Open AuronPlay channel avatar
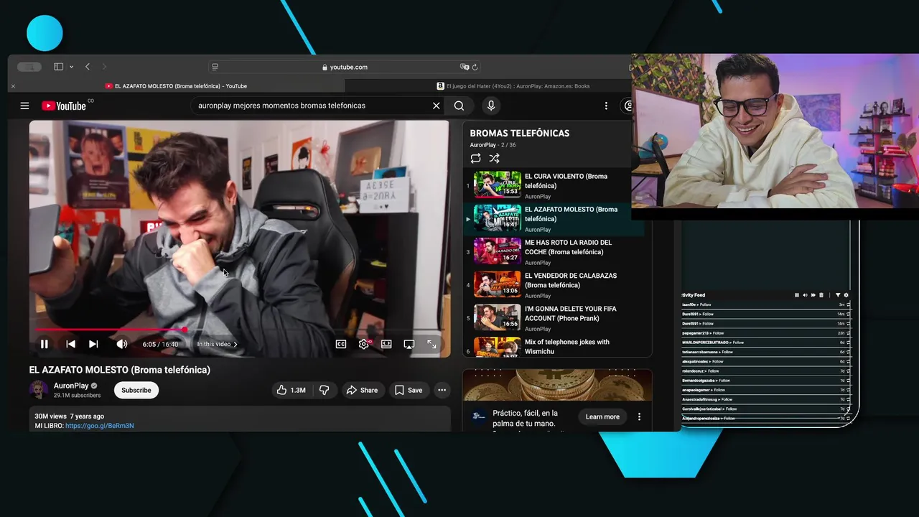Screen dimensions: 919x517 [x=39, y=390]
